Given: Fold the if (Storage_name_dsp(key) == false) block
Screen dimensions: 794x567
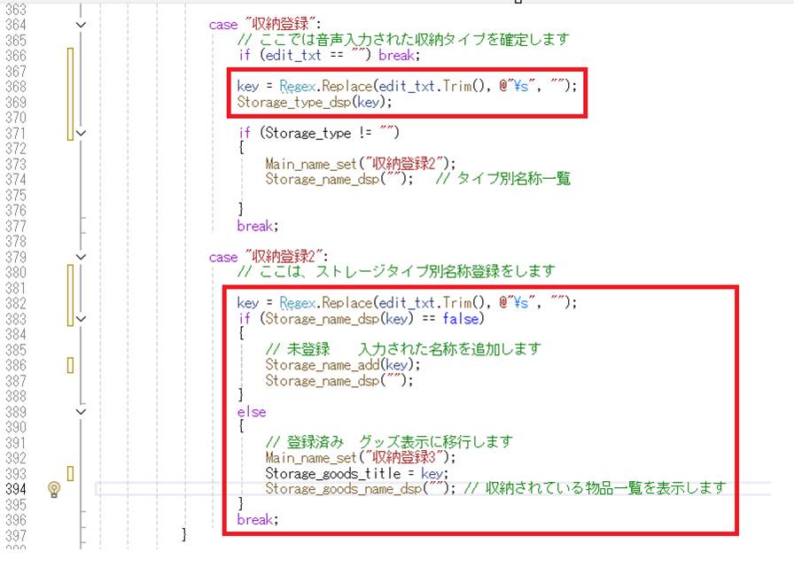Looking at the screenshot, I should coord(82,318).
